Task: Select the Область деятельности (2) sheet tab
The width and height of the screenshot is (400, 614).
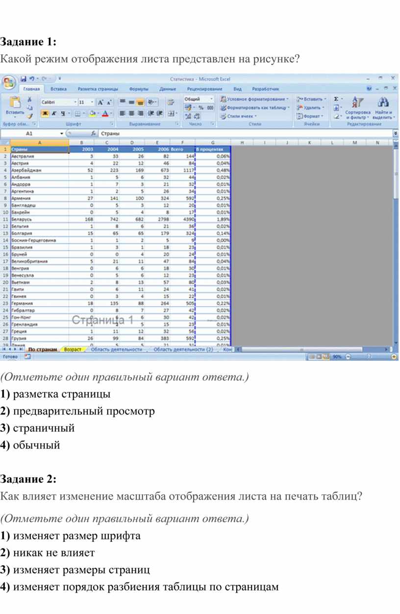Action: coord(183,349)
